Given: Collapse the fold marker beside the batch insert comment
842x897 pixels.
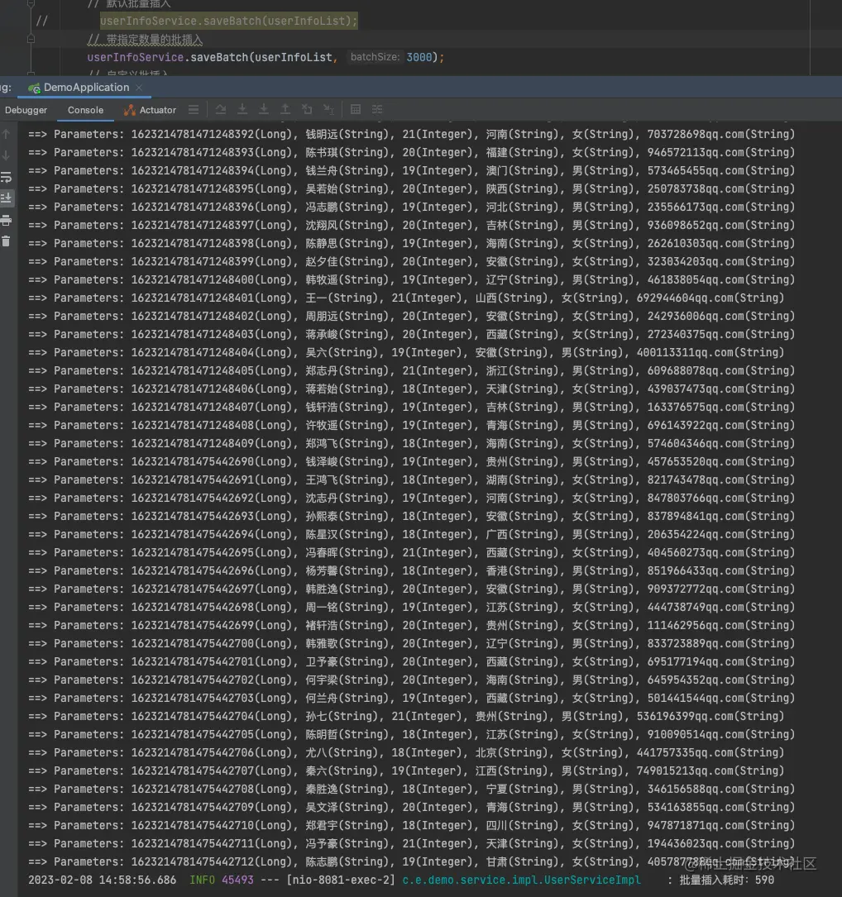Looking at the screenshot, I should click(x=31, y=40).
